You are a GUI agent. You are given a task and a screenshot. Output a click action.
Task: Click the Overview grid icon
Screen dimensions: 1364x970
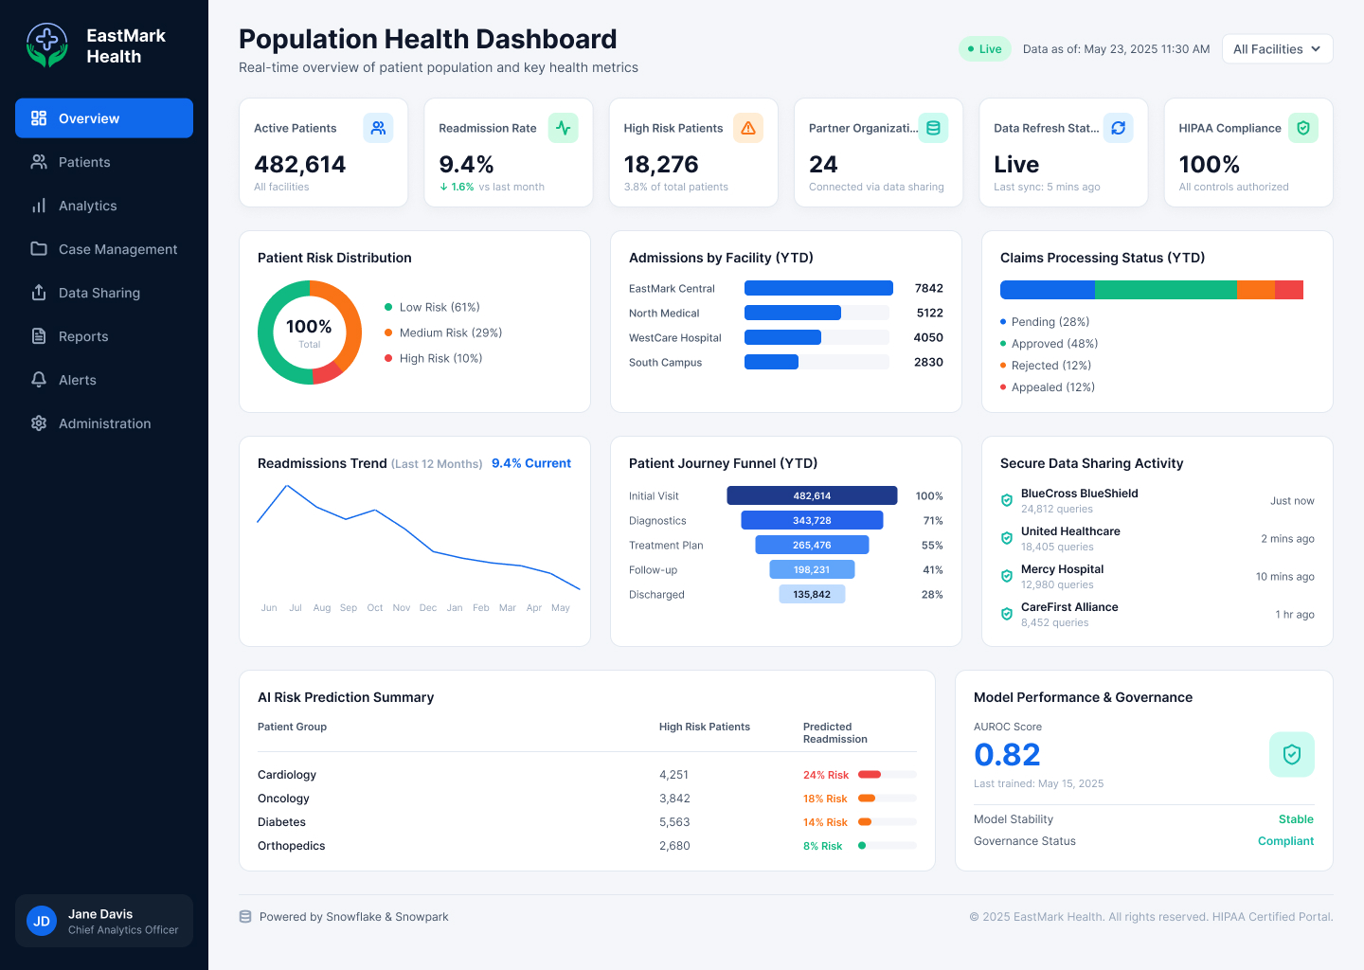coord(39,118)
